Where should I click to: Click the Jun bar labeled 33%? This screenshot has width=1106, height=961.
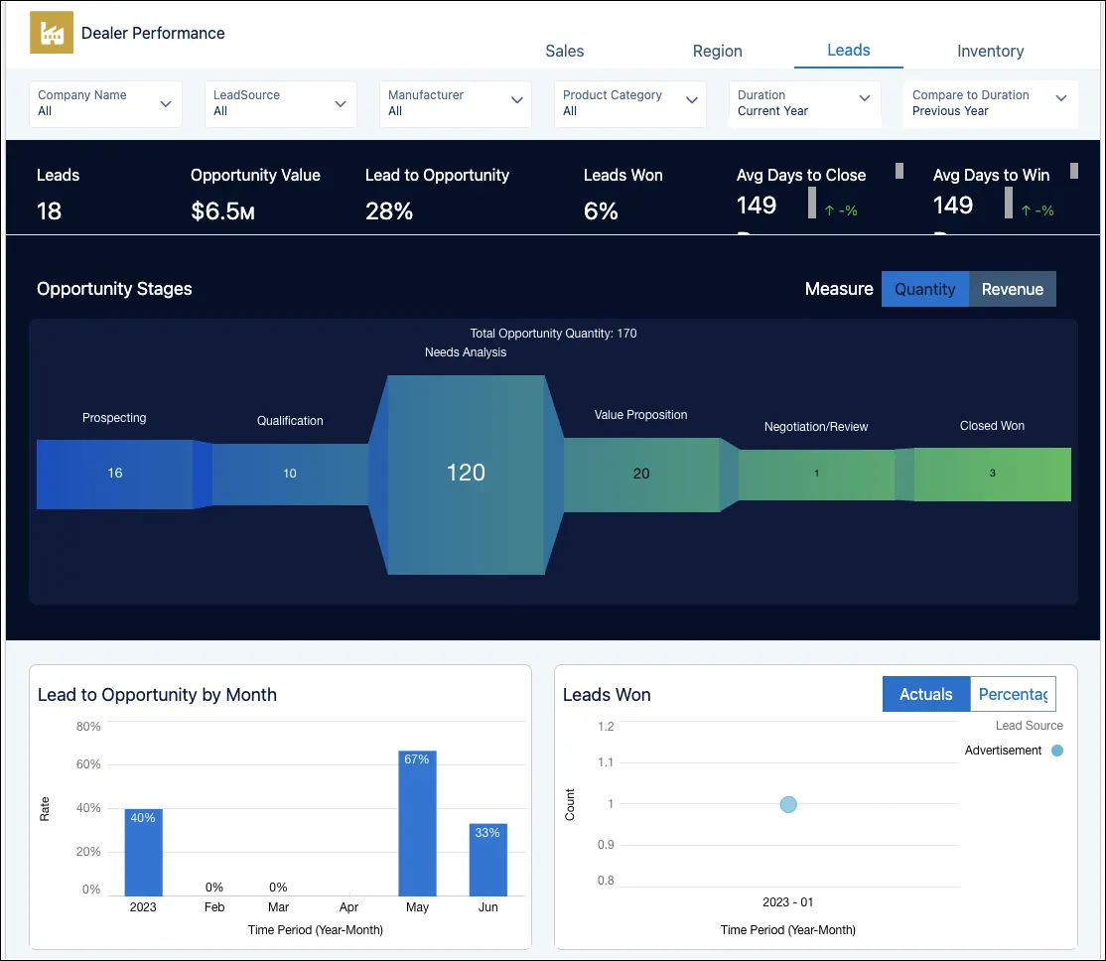coord(487,860)
